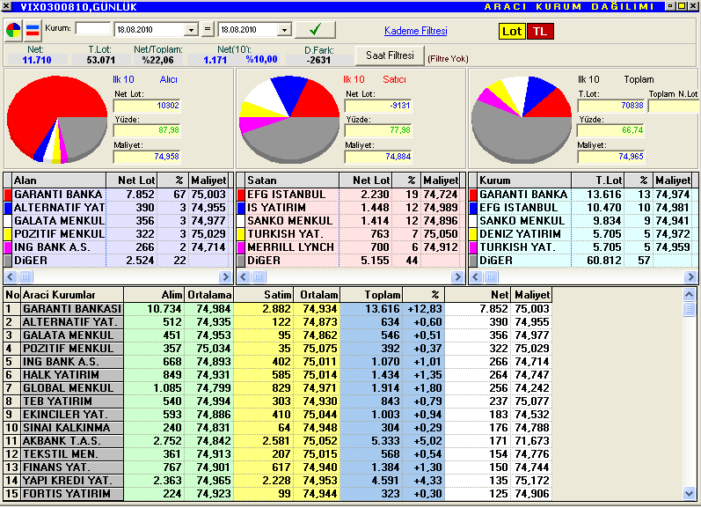The height and width of the screenshot is (508, 701).
Task: Select the yellow Lot toggle
Action: (512, 32)
